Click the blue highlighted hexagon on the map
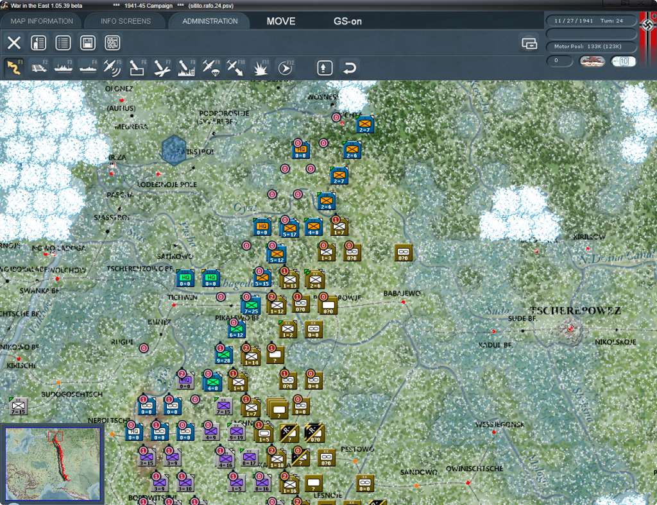 coord(174,150)
